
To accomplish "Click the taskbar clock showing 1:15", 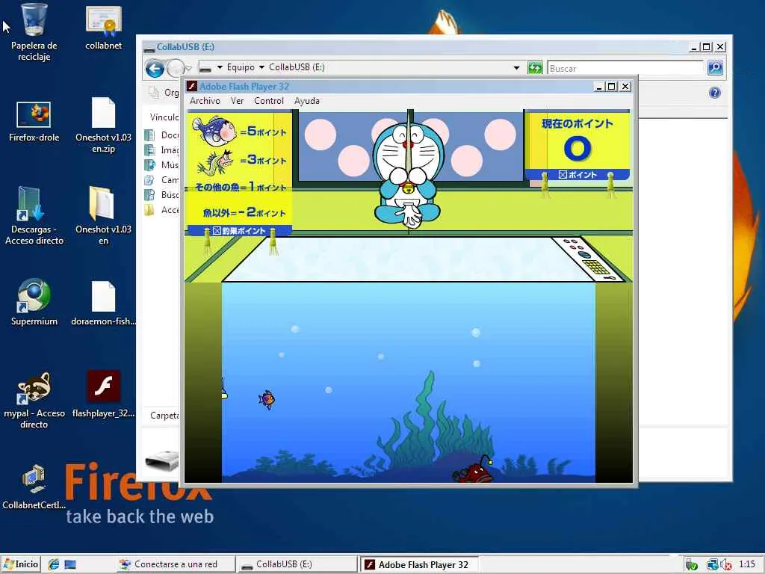I will pos(746,564).
